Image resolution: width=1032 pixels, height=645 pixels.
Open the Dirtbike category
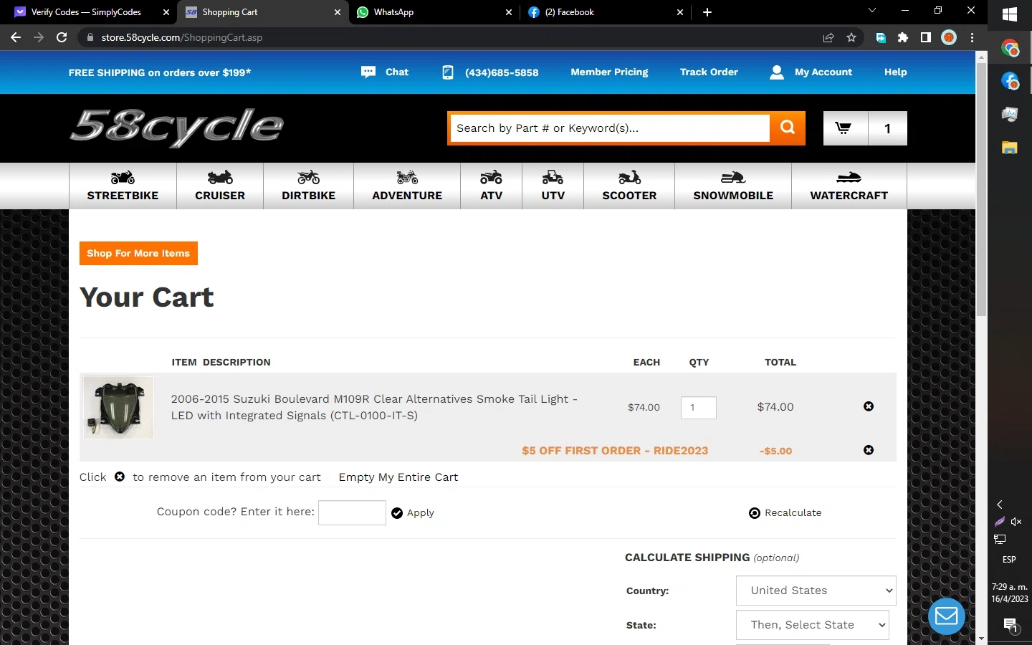(x=309, y=186)
